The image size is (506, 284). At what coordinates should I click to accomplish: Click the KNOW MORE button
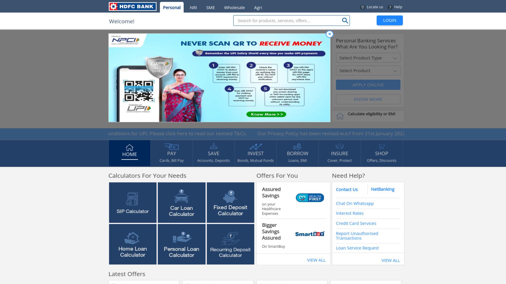[368, 99]
